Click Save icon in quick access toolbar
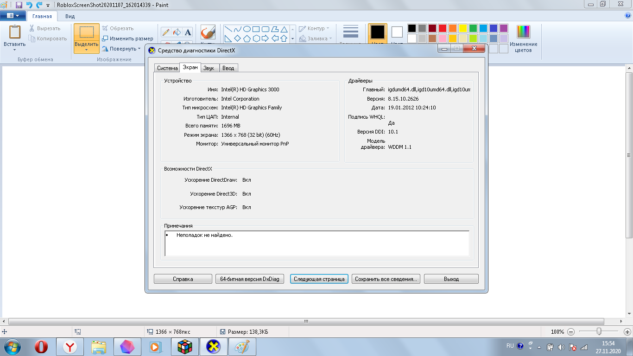 (19, 5)
